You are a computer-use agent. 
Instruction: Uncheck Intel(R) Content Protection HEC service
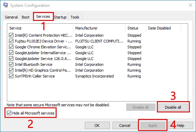[x=11, y=35]
